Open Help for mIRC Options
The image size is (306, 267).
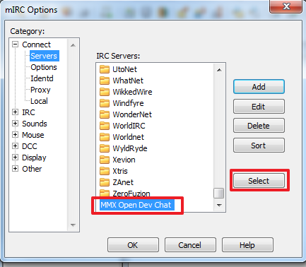tap(247, 245)
